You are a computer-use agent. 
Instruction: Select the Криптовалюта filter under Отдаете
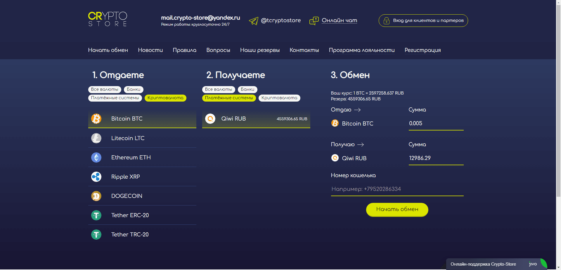coord(165,98)
